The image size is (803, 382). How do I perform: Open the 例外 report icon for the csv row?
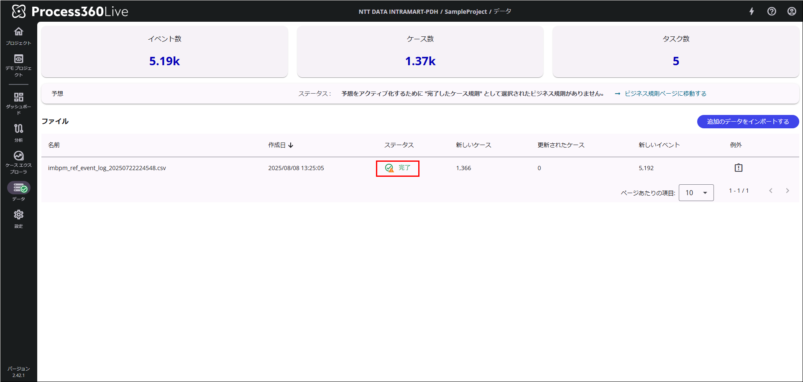[x=739, y=168]
